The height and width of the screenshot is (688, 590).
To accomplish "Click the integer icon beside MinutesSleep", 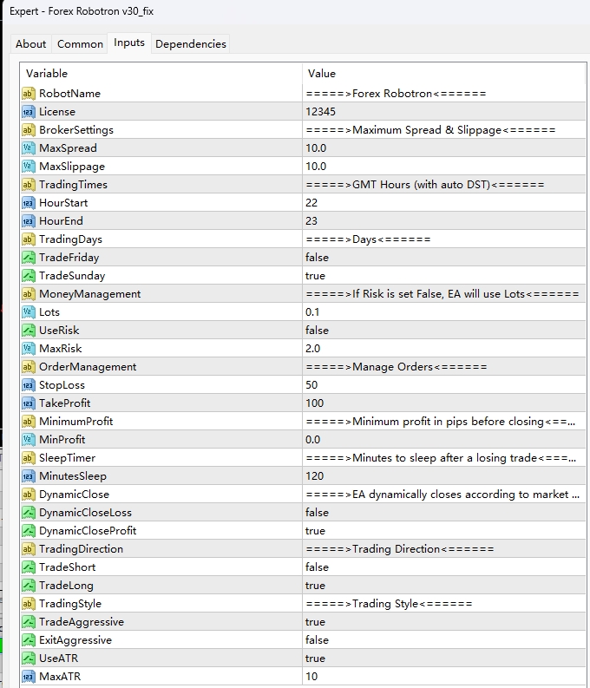I will tap(28, 476).
